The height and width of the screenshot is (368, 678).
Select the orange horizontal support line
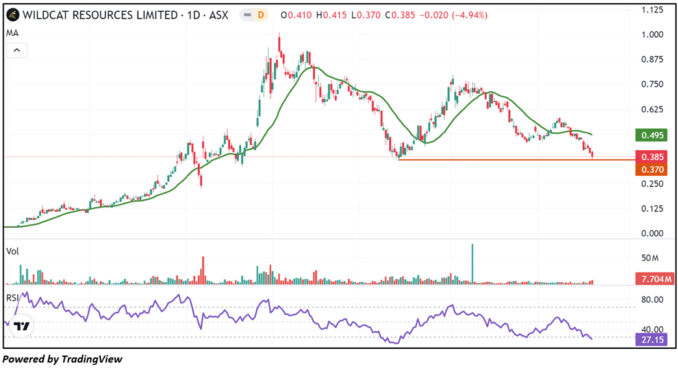click(517, 160)
